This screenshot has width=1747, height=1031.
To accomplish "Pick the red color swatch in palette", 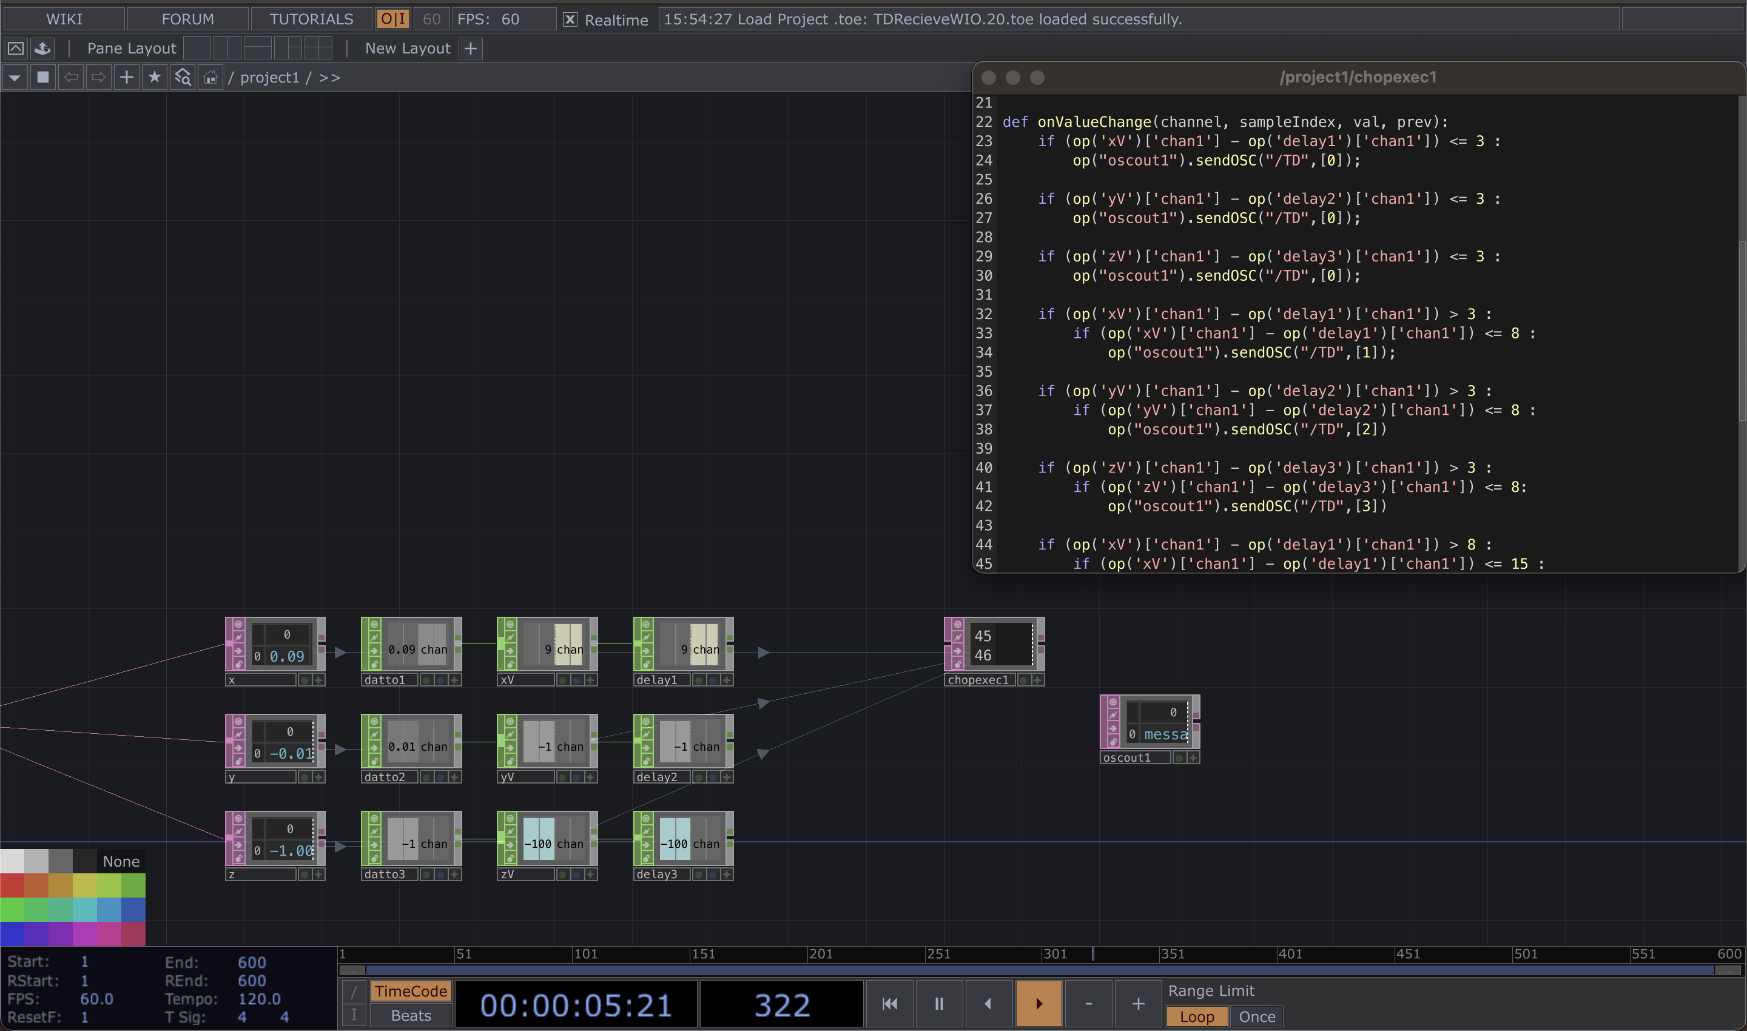I will (x=12, y=885).
